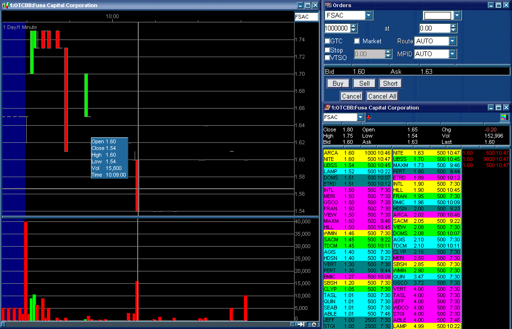Open the FSAC symbol dropdown in Orders
The image size is (512, 329).
pyautogui.click(x=369, y=15)
